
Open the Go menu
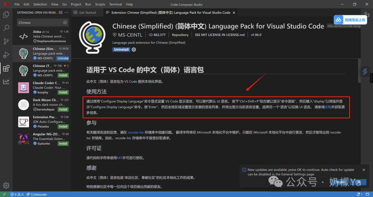tap(65, 4)
